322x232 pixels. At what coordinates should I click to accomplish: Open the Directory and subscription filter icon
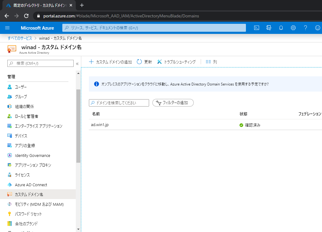(x=269, y=28)
